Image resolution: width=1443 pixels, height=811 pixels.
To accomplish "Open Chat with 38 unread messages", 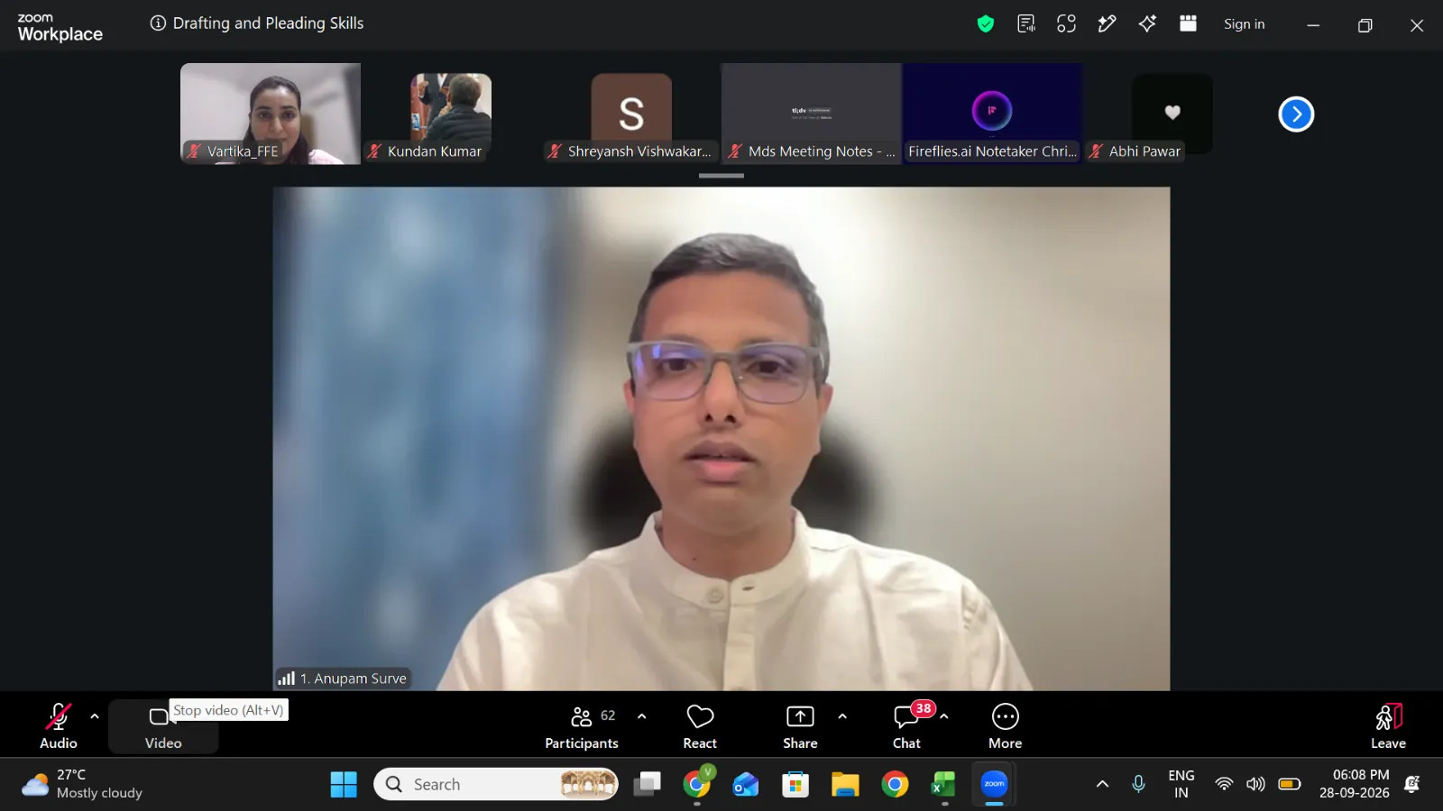I will click(x=907, y=726).
